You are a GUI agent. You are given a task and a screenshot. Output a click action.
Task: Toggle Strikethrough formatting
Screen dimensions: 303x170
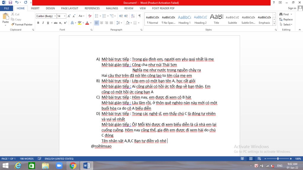click(56, 23)
